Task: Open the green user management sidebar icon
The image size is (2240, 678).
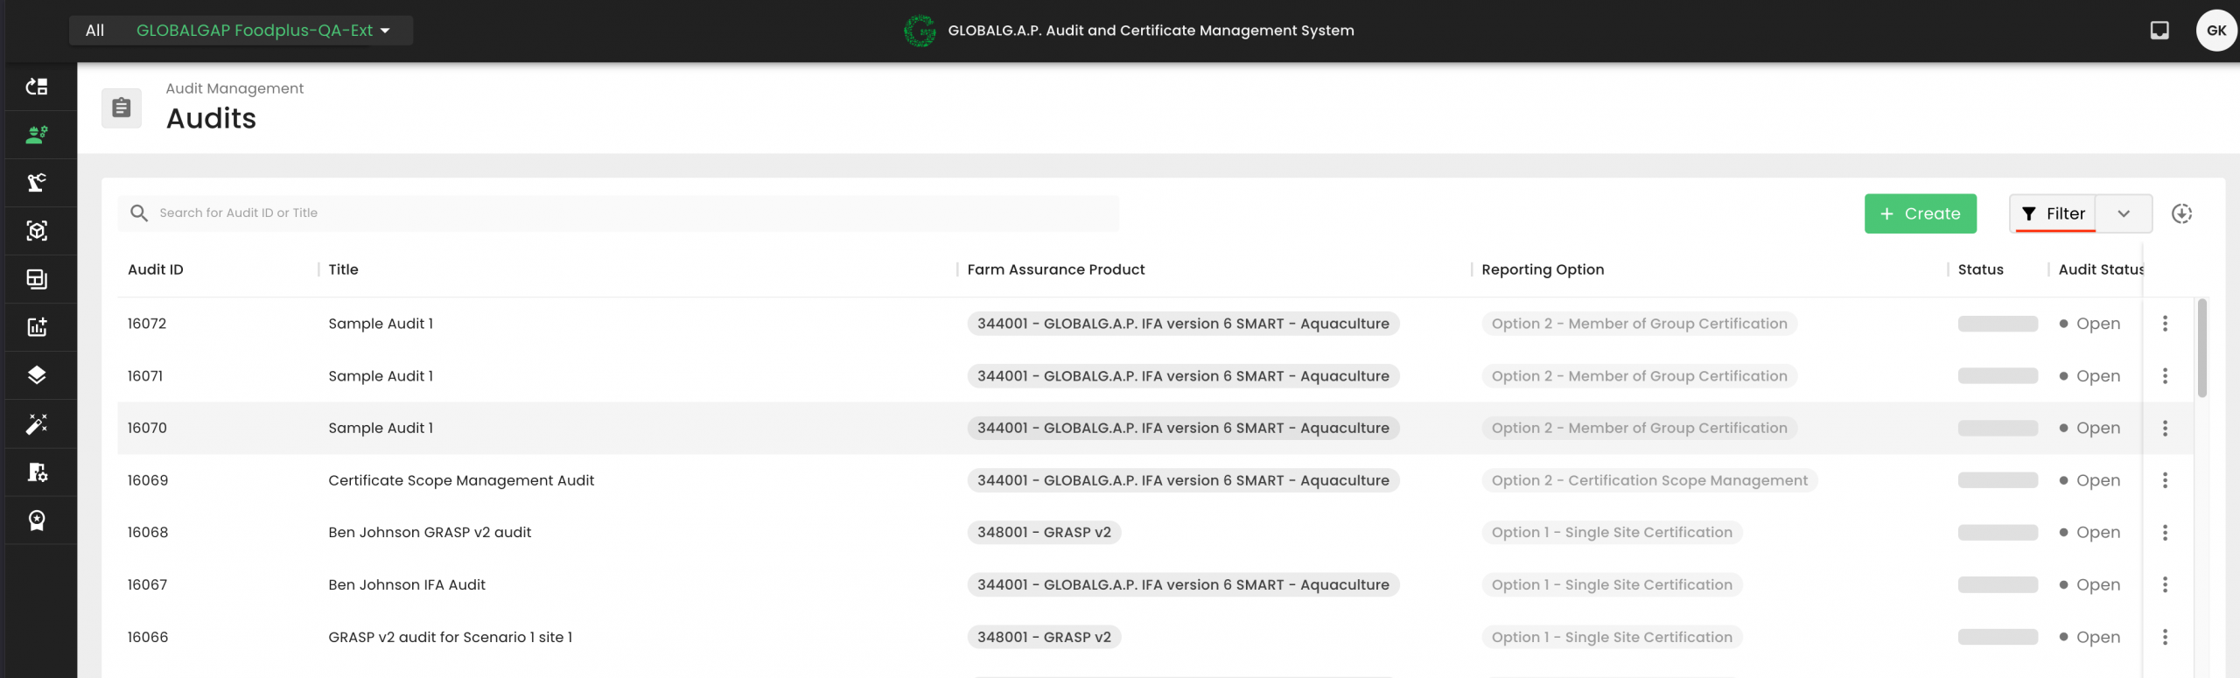Action: pyautogui.click(x=37, y=135)
